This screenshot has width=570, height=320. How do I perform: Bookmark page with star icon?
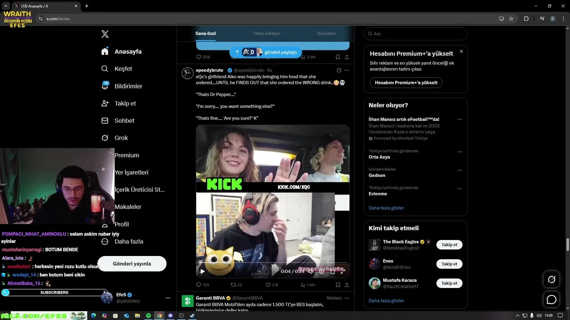pyautogui.click(x=511, y=19)
